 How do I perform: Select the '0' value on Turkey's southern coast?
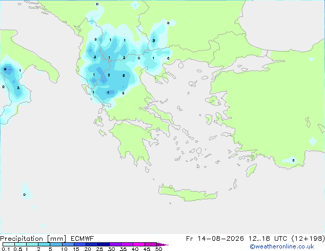click(x=293, y=160)
